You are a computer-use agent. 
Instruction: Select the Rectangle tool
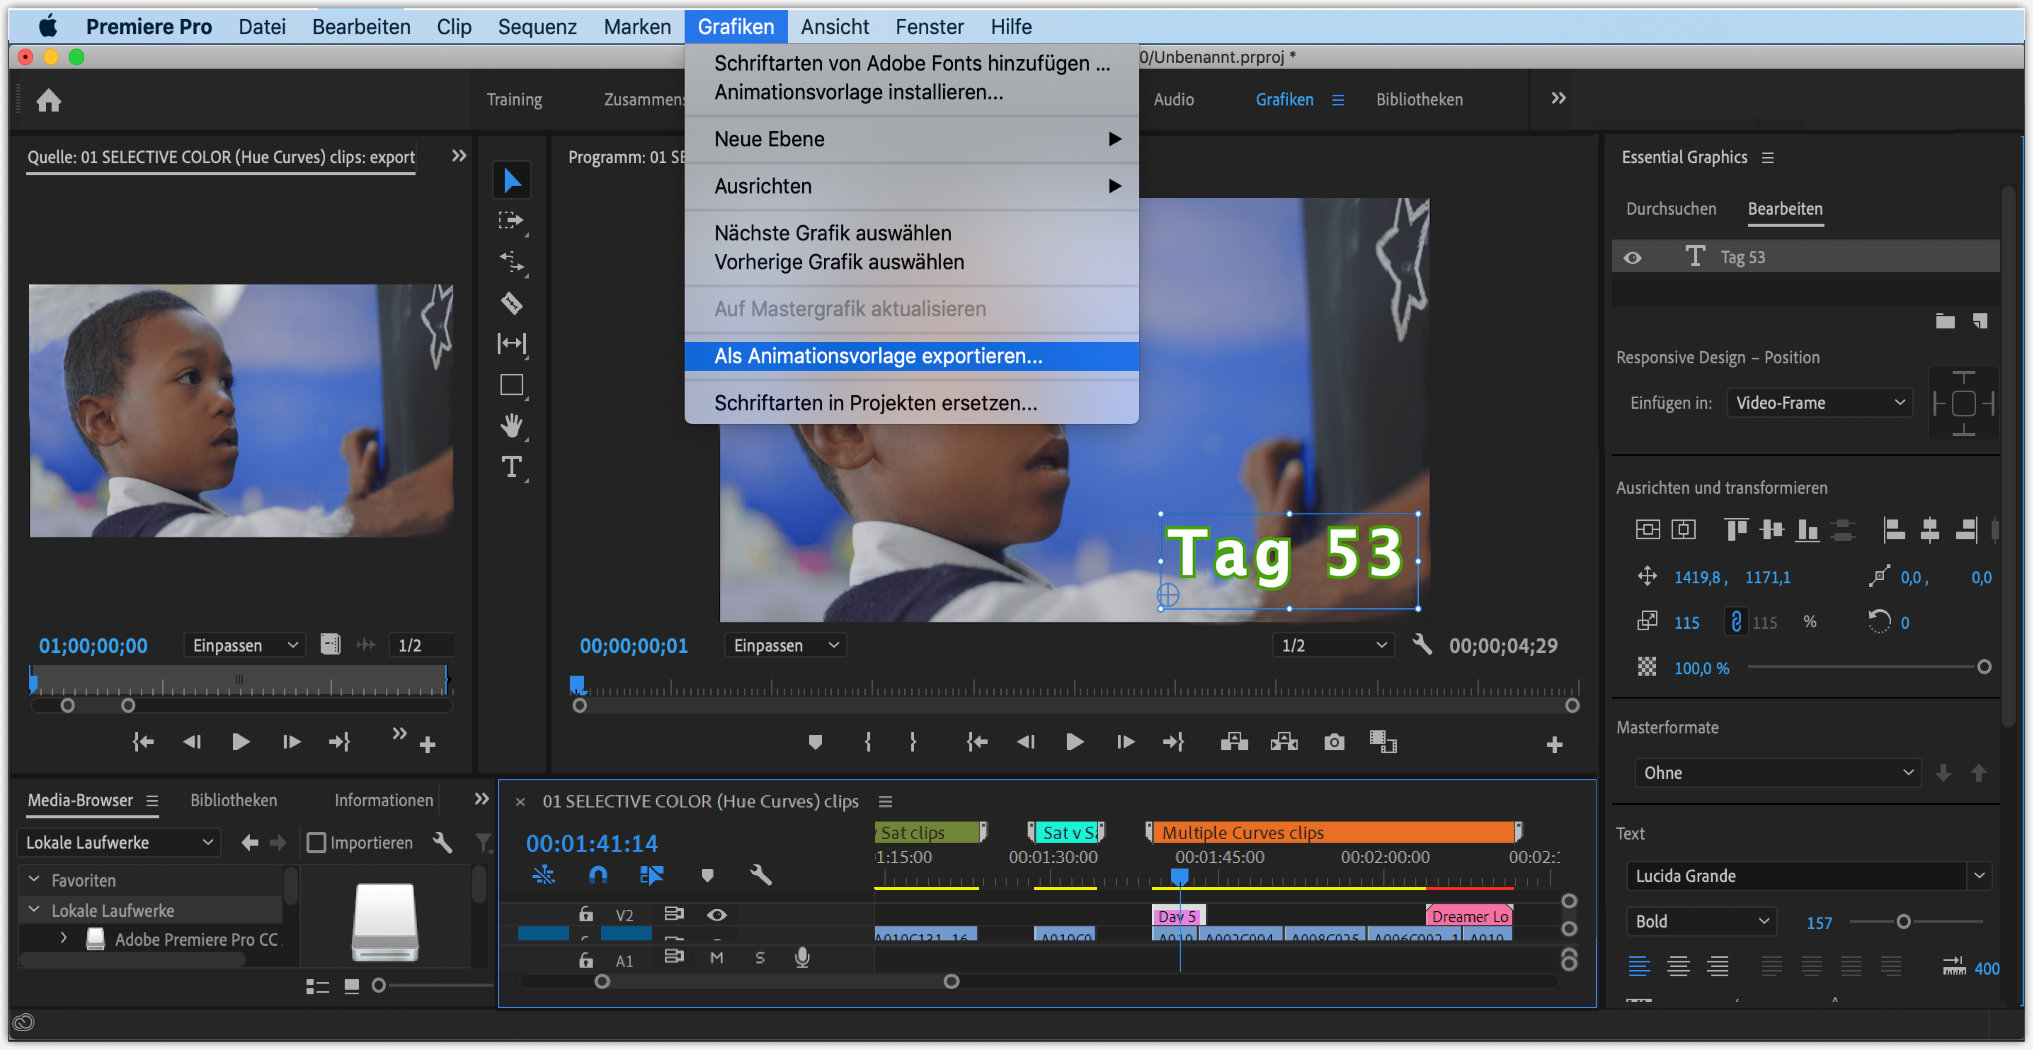511,385
